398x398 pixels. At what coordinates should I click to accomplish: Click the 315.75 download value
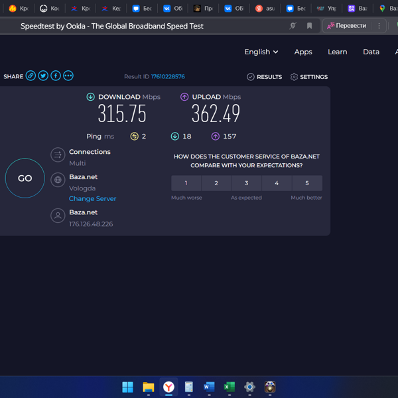point(122,113)
